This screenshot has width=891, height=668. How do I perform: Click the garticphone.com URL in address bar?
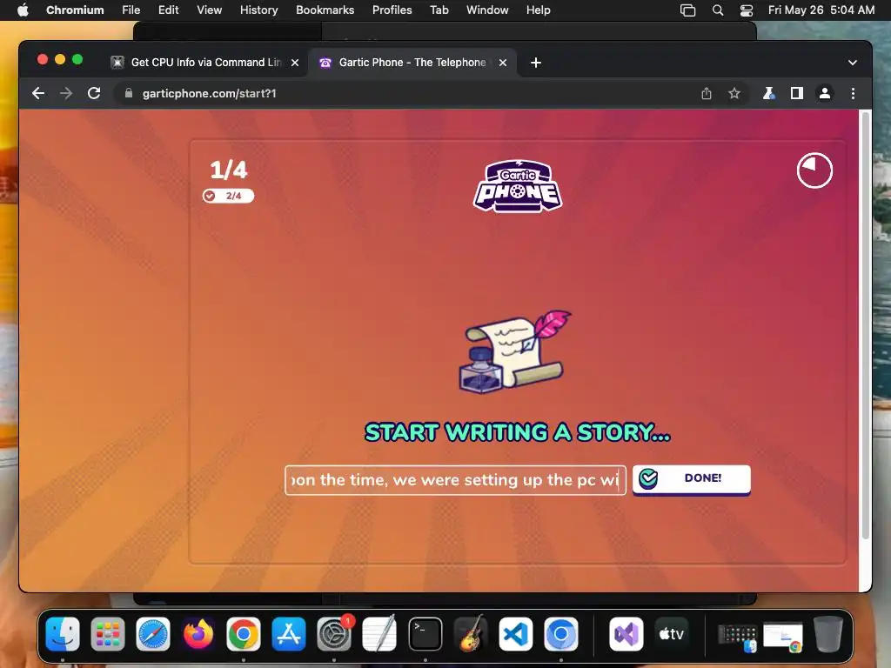coord(209,93)
